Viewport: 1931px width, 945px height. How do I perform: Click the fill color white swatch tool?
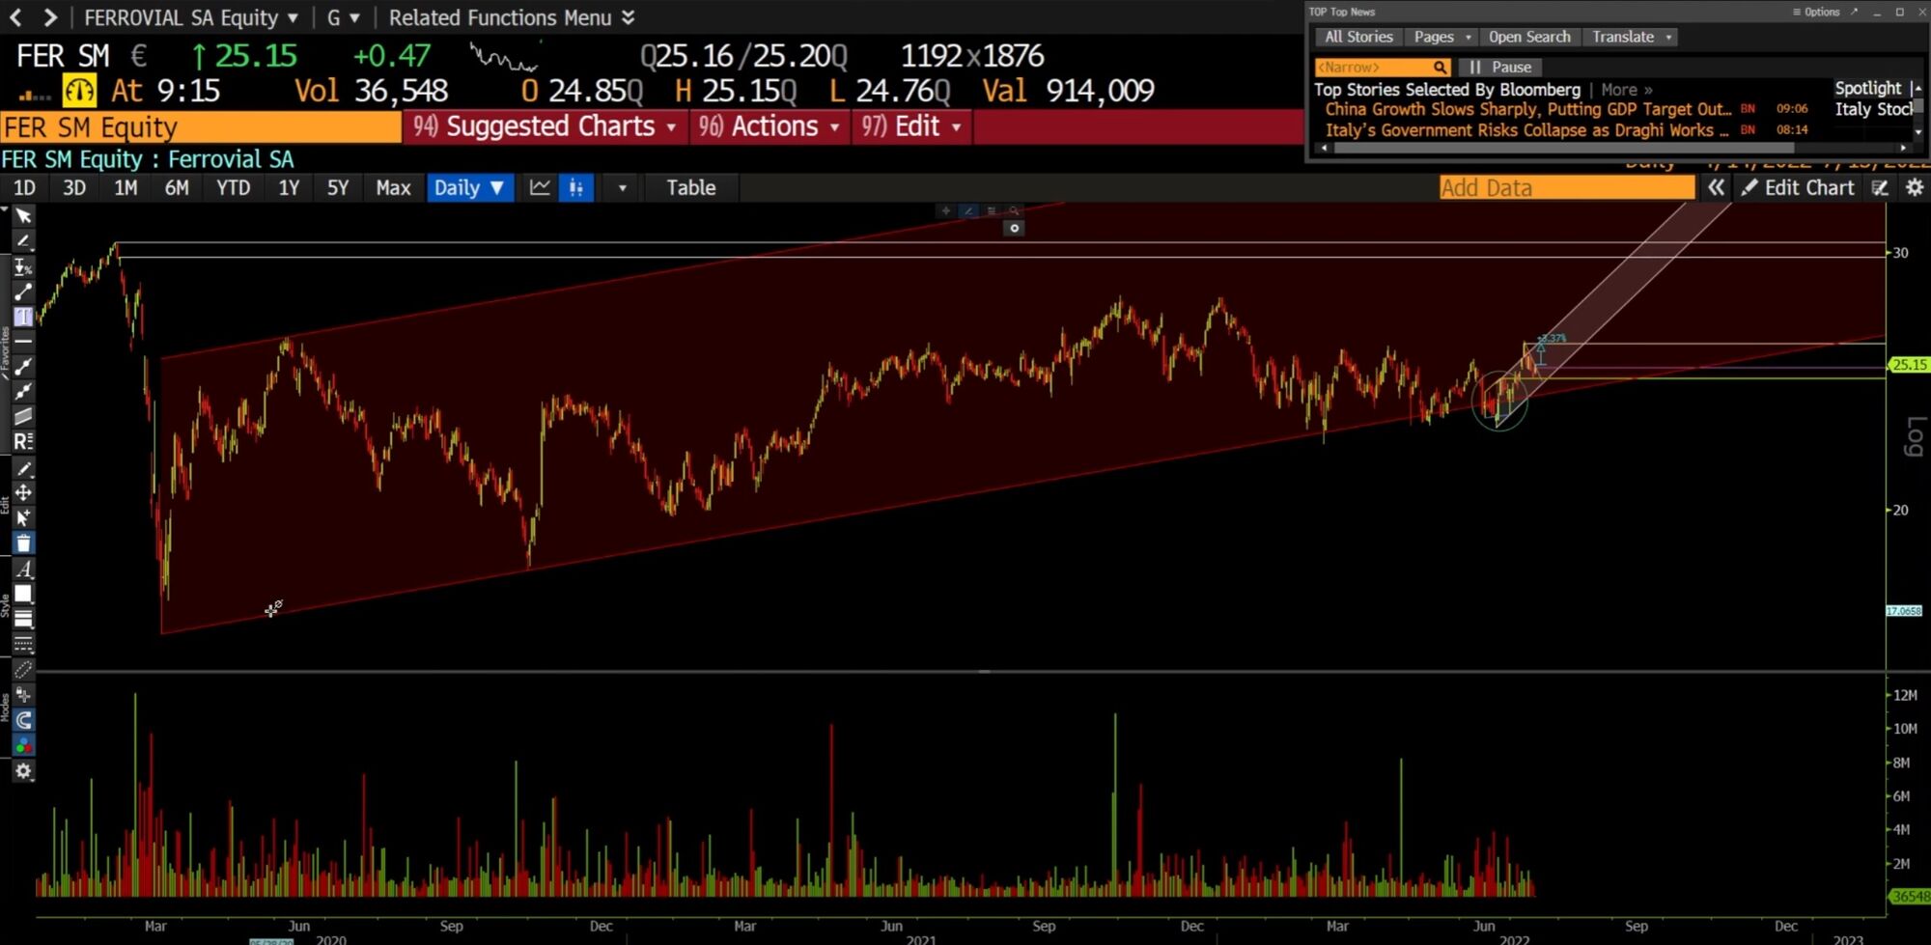click(x=23, y=594)
